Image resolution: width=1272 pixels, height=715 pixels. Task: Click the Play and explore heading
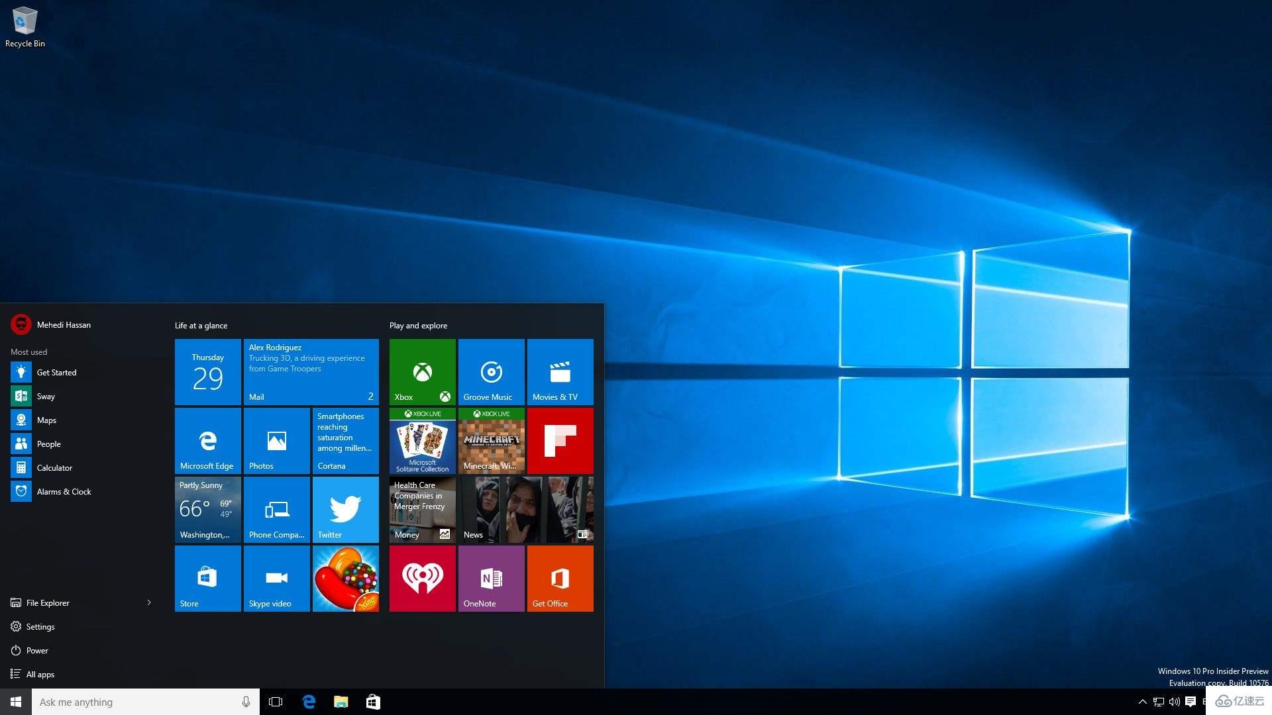point(418,326)
